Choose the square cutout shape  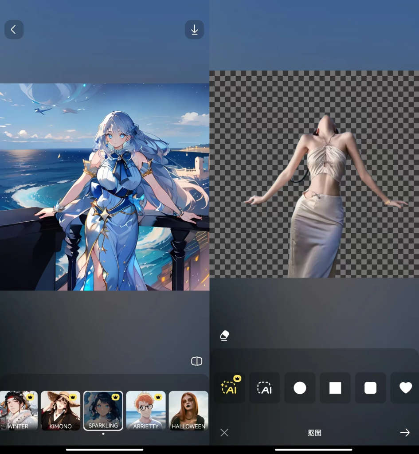coord(335,388)
